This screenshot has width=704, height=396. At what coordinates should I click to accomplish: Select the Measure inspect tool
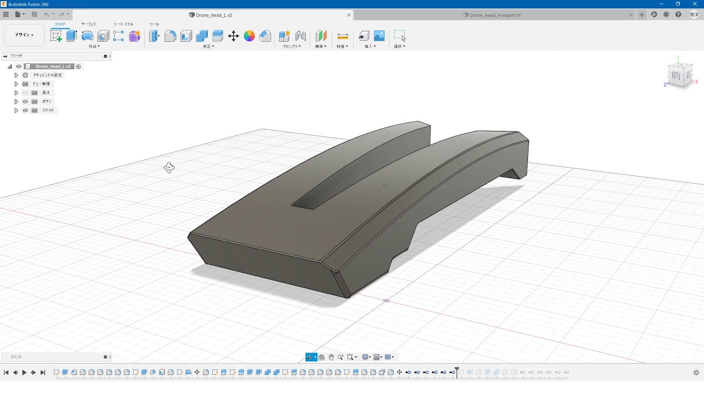pos(343,36)
